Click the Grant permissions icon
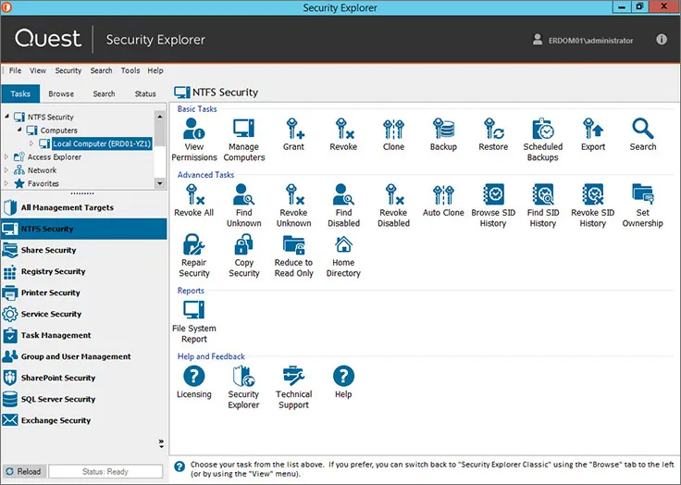Image resolution: width=681 pixels, height=485 pixels. coord(293,135)
